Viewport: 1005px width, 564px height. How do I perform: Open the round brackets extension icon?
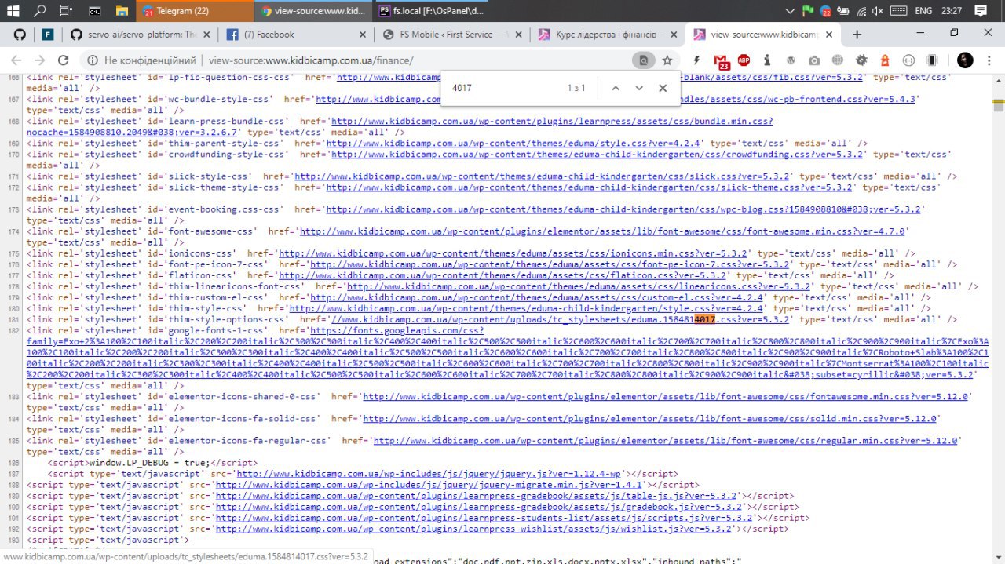pos(908,60)
